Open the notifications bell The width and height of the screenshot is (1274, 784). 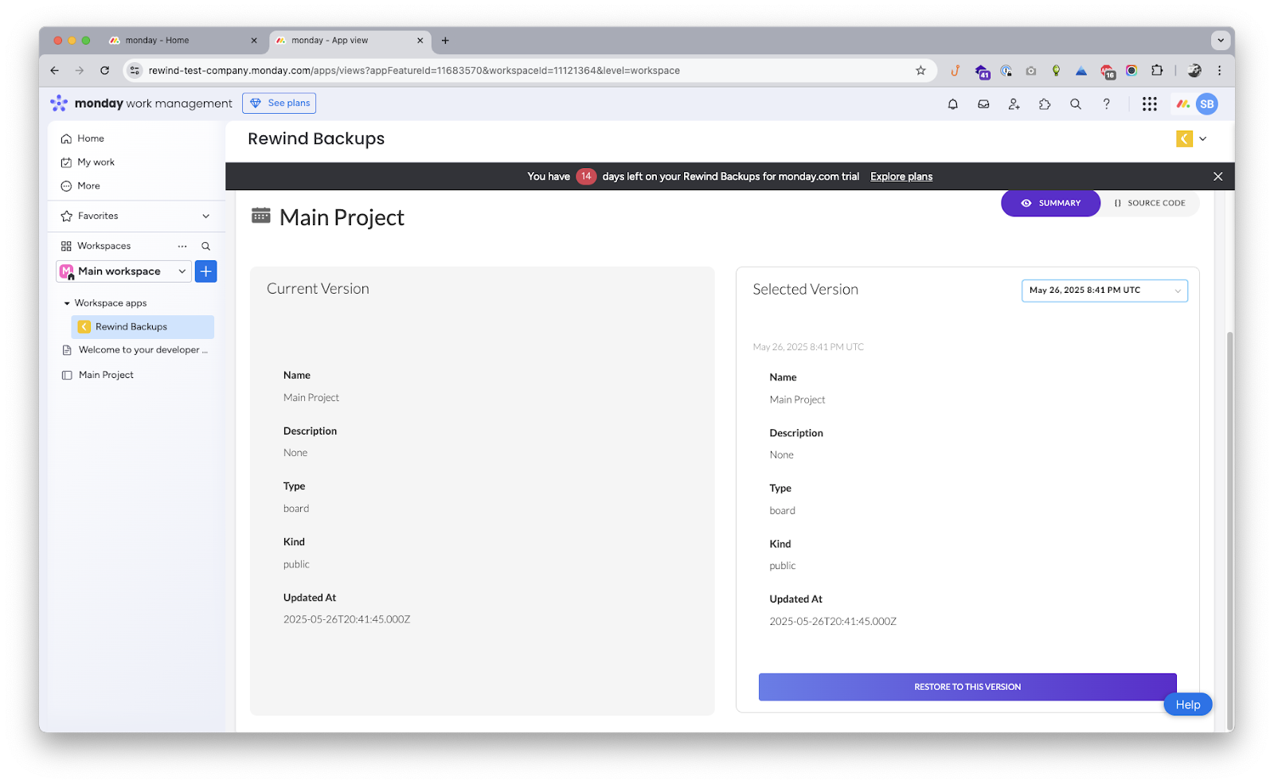[x=952, y=103]
